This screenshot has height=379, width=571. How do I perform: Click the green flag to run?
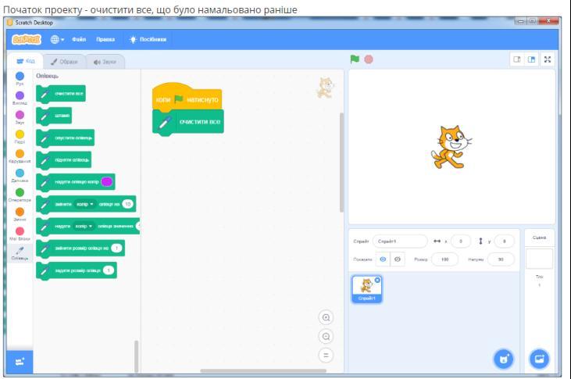(355, 59)
